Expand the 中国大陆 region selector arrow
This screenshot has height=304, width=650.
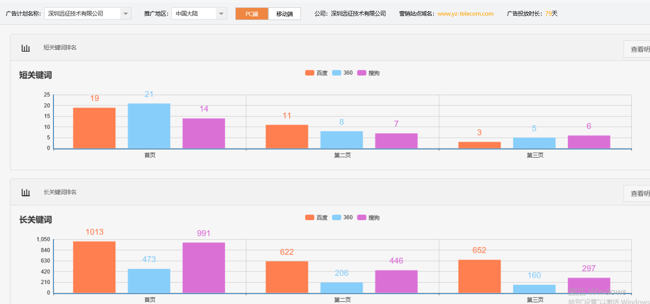(x=221, y=13)
